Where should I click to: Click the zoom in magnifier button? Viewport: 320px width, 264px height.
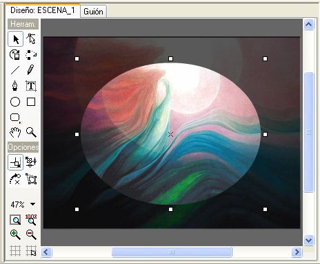point(15,235)
